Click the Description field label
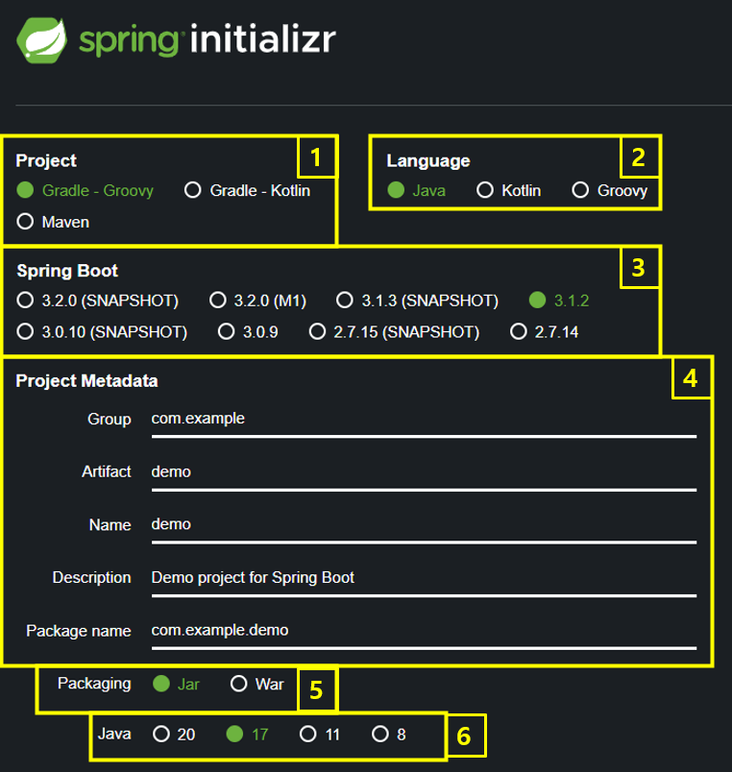The width and height of the screenshot is (732, 772). 91,577
